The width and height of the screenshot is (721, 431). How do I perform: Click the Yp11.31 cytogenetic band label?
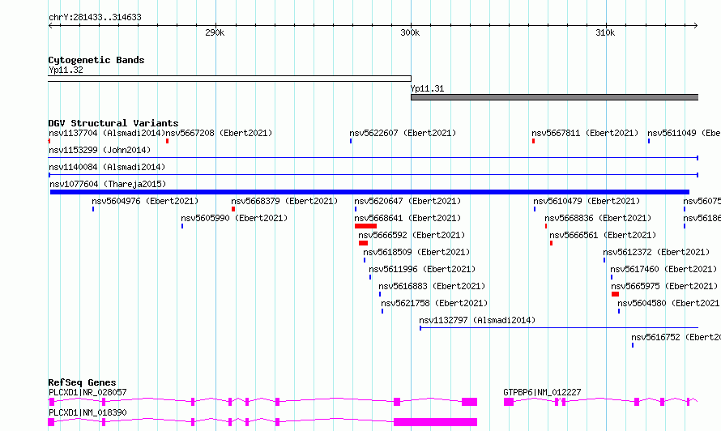click(427, 89)
